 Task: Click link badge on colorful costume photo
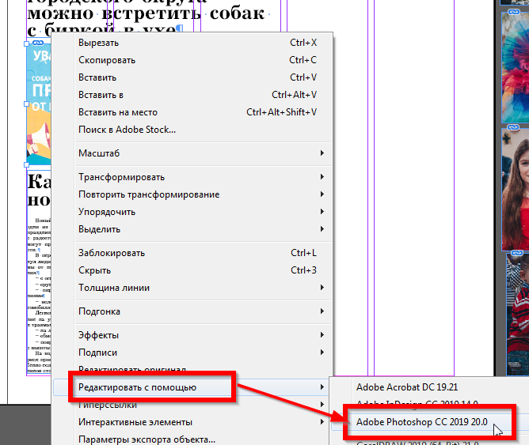pyautogui.click(x=513, y=12)
